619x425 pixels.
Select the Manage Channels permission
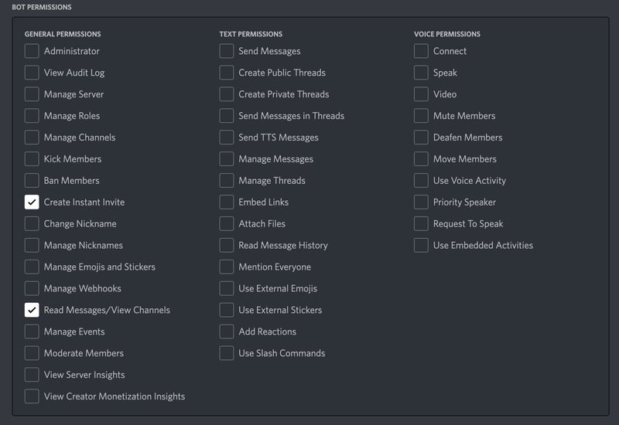point(32,138)
